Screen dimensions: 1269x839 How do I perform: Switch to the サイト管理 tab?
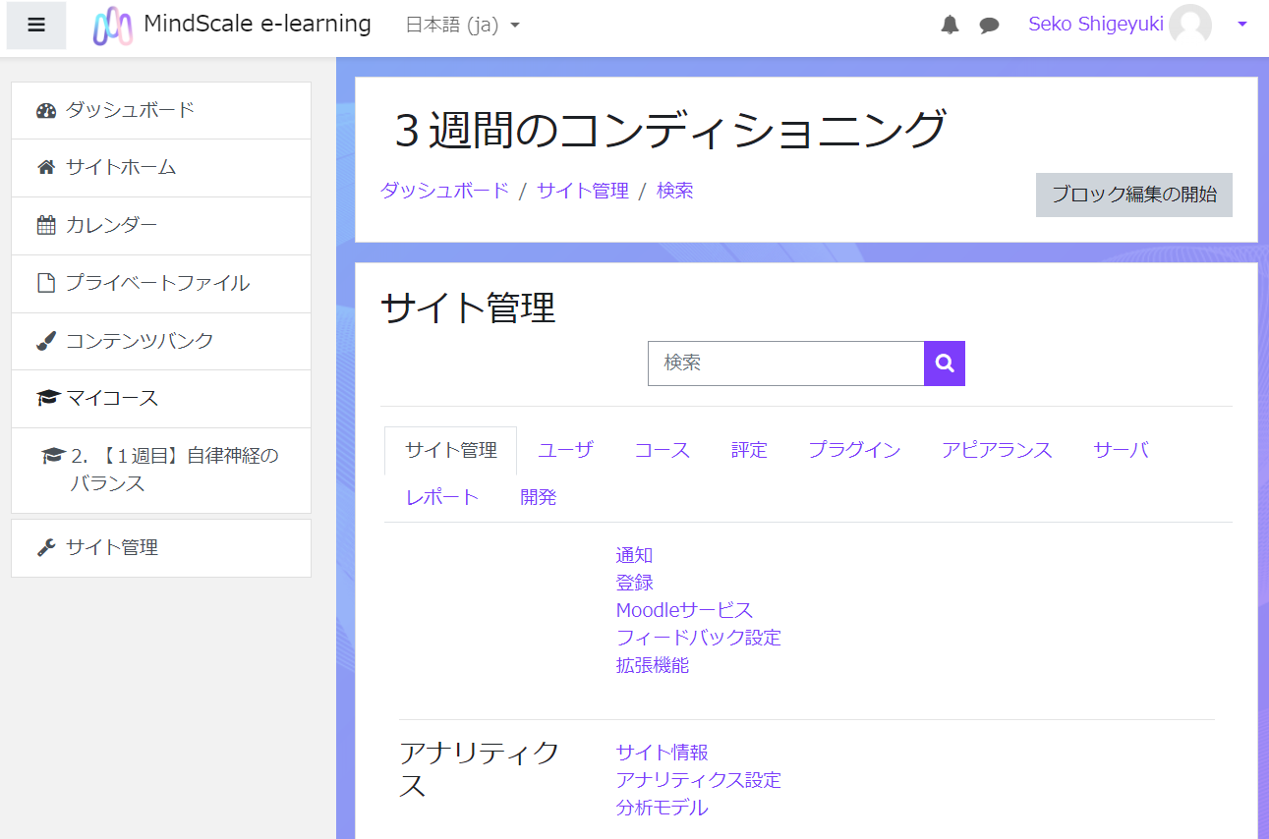click(450, 450)
